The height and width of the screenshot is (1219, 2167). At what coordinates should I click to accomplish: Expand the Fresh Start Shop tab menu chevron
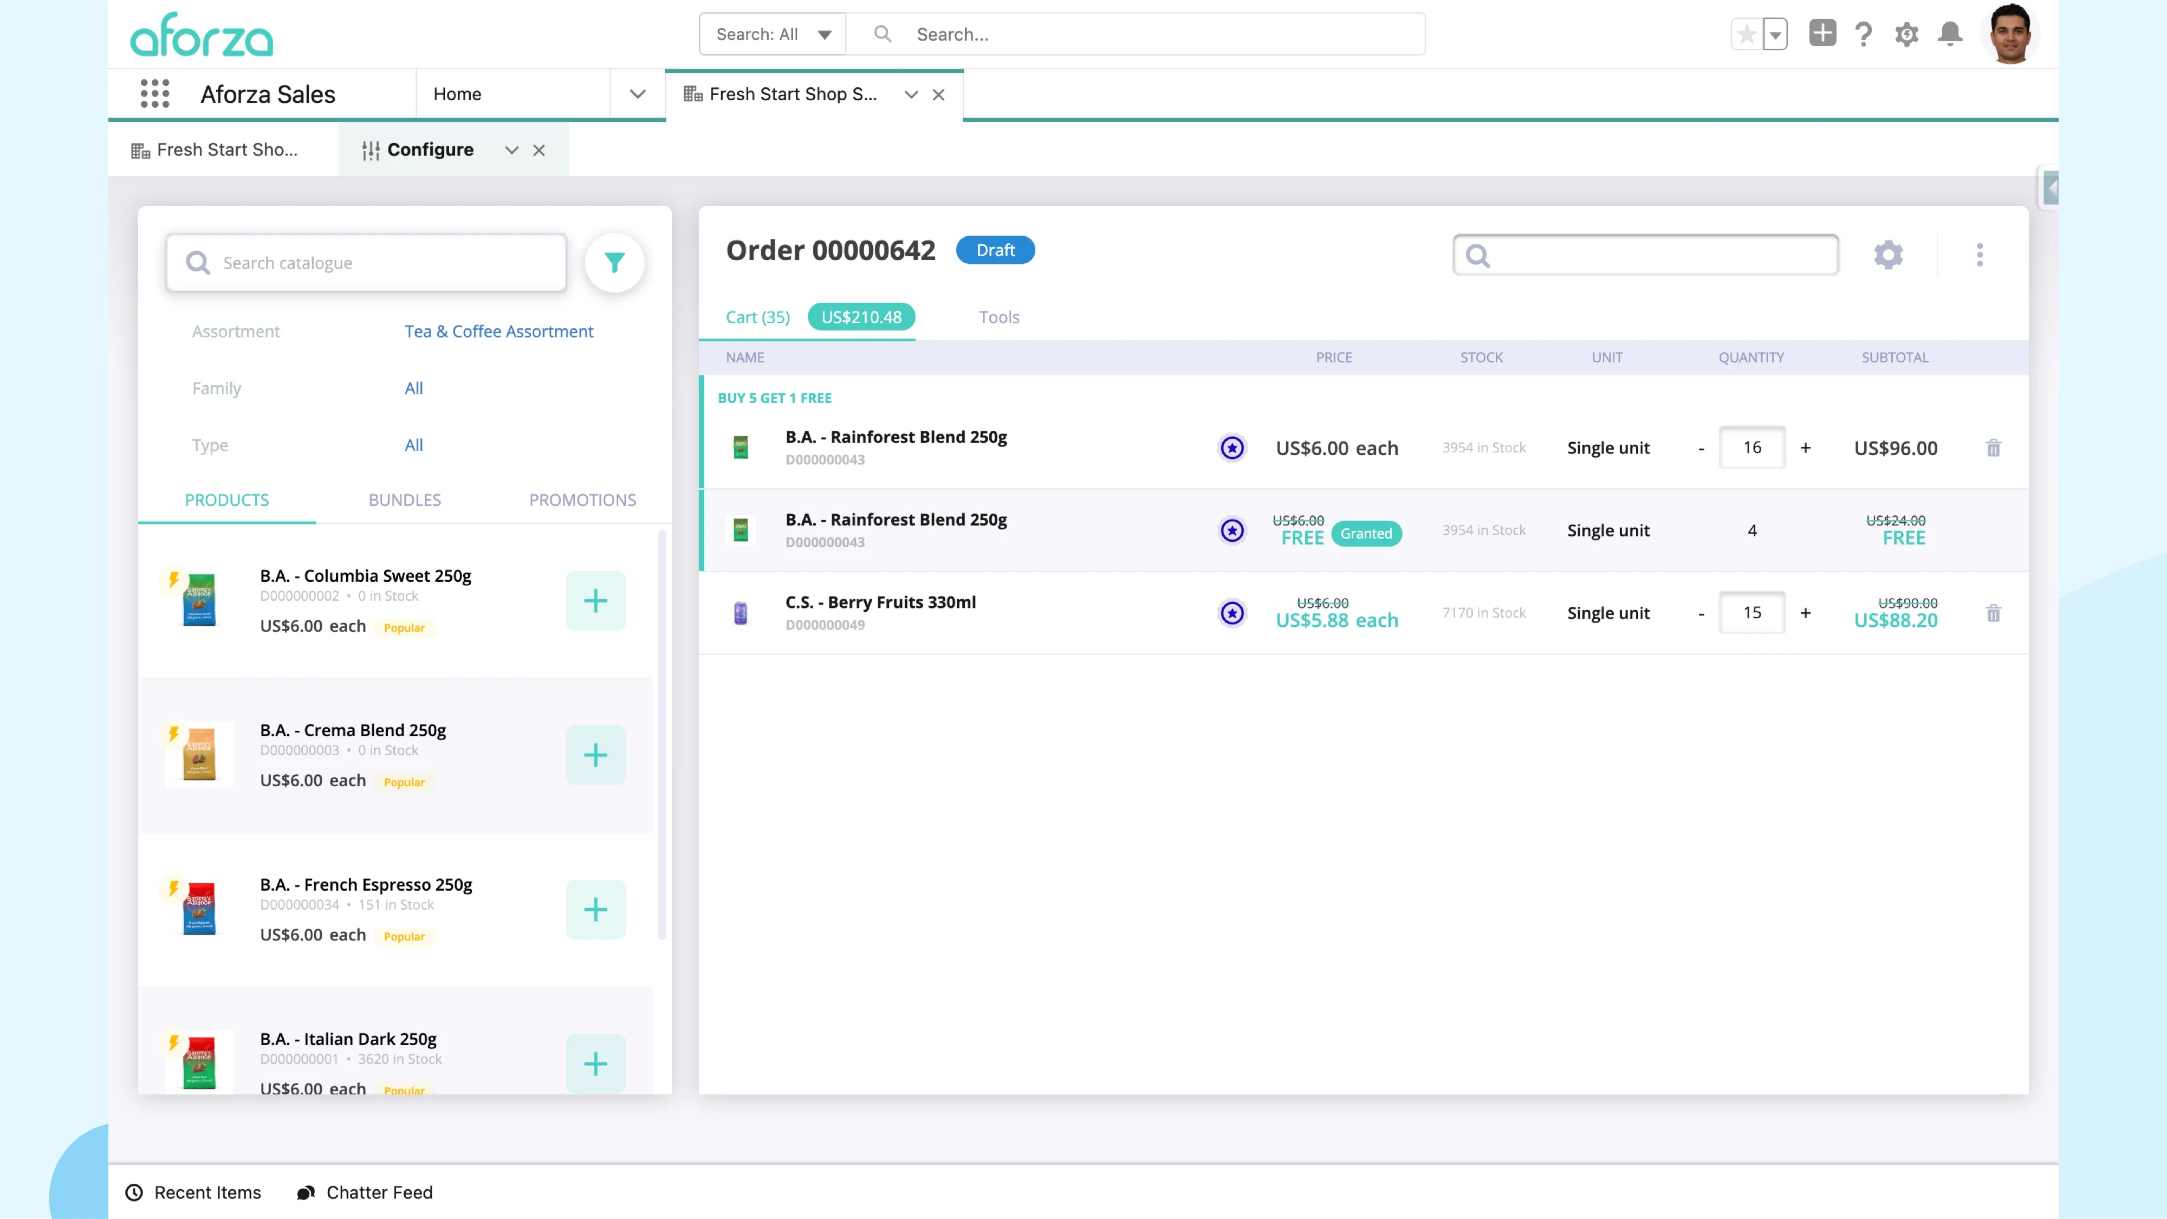point(911,95)
